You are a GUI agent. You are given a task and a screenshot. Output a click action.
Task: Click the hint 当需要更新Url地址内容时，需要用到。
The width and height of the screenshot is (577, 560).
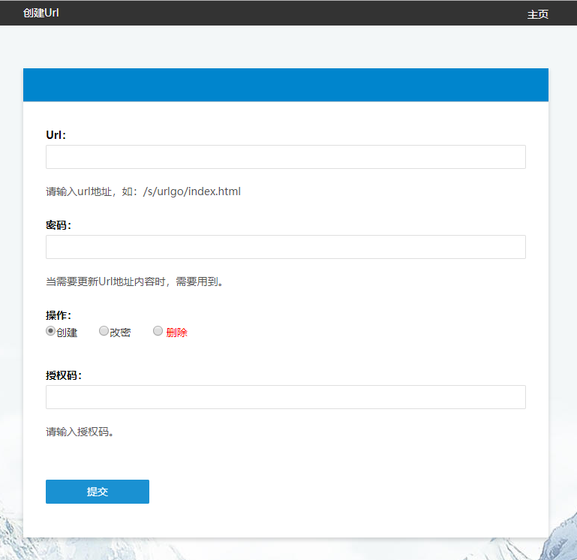coord(135,282)
